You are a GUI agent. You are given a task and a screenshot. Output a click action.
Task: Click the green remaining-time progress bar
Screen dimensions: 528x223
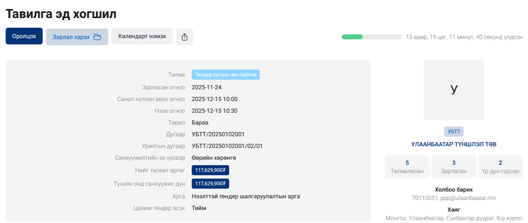point(372,37)
